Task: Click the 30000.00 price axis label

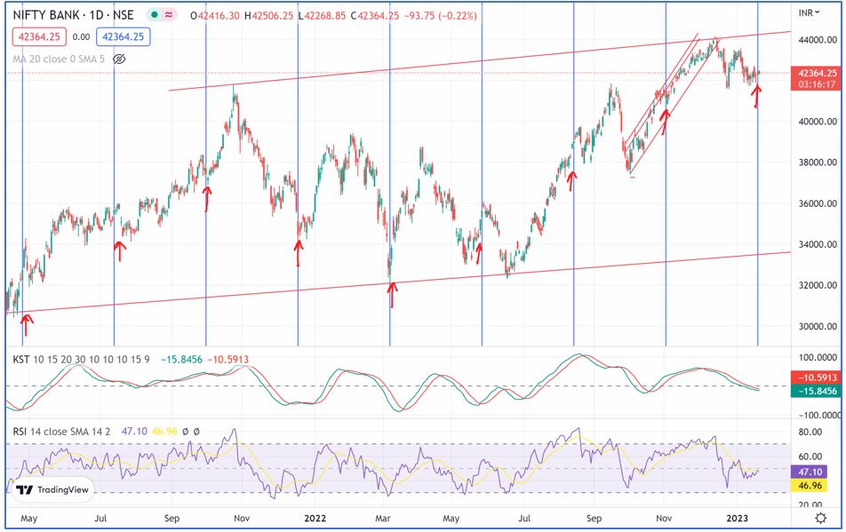Action: tap(818, 326)
